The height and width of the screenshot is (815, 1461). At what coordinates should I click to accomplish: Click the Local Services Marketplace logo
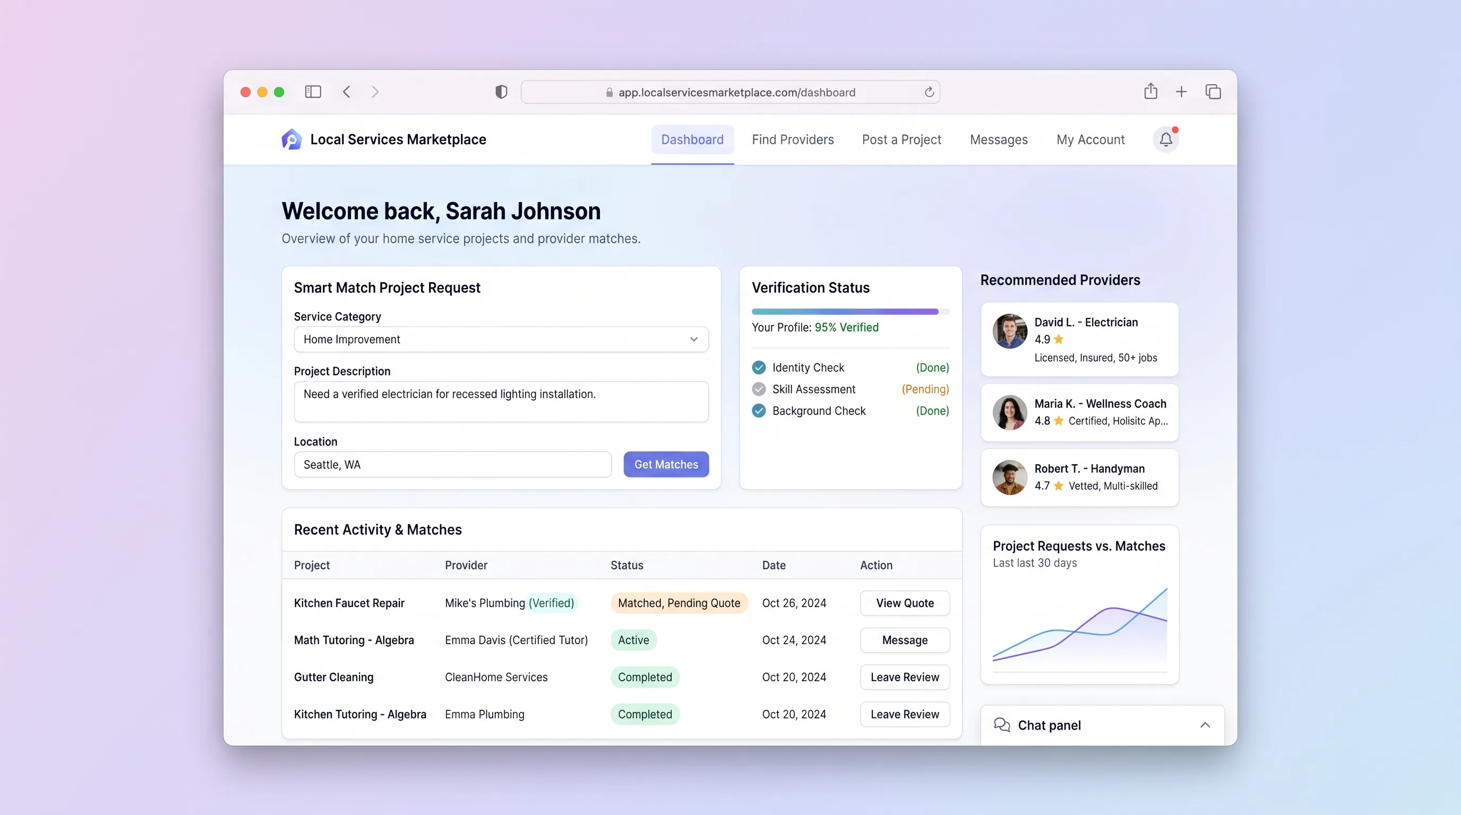[x=291, y=140]
